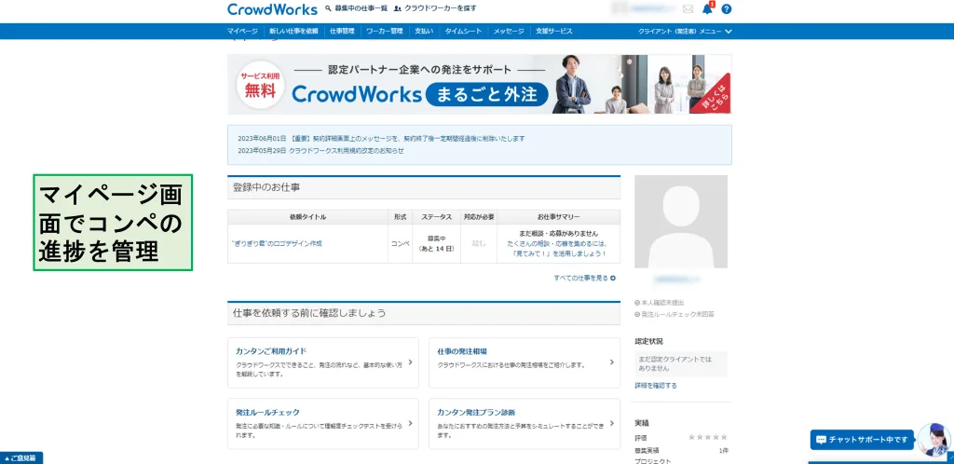This screenshot has height=464, width=954.
Task: Click 本人確認未提出 status link
Action: [660, 302]
